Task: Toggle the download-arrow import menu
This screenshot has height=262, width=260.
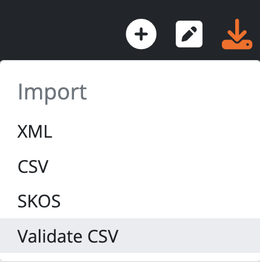Action: [x=237, y=34]
